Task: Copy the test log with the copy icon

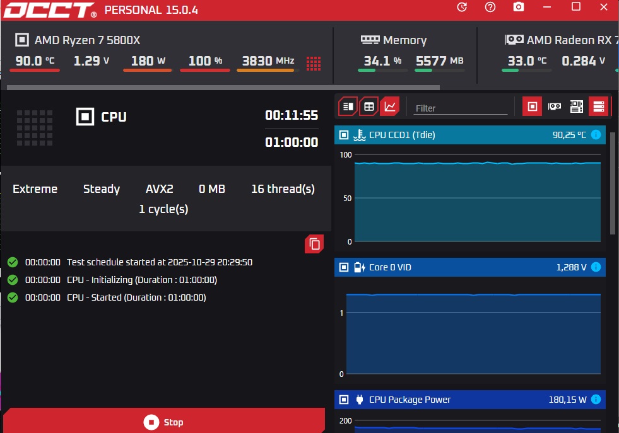Action: [314, 244]
